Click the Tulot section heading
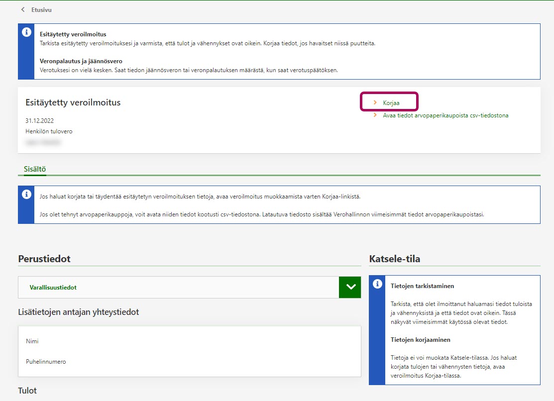554x401 pixels. [27, 391]
